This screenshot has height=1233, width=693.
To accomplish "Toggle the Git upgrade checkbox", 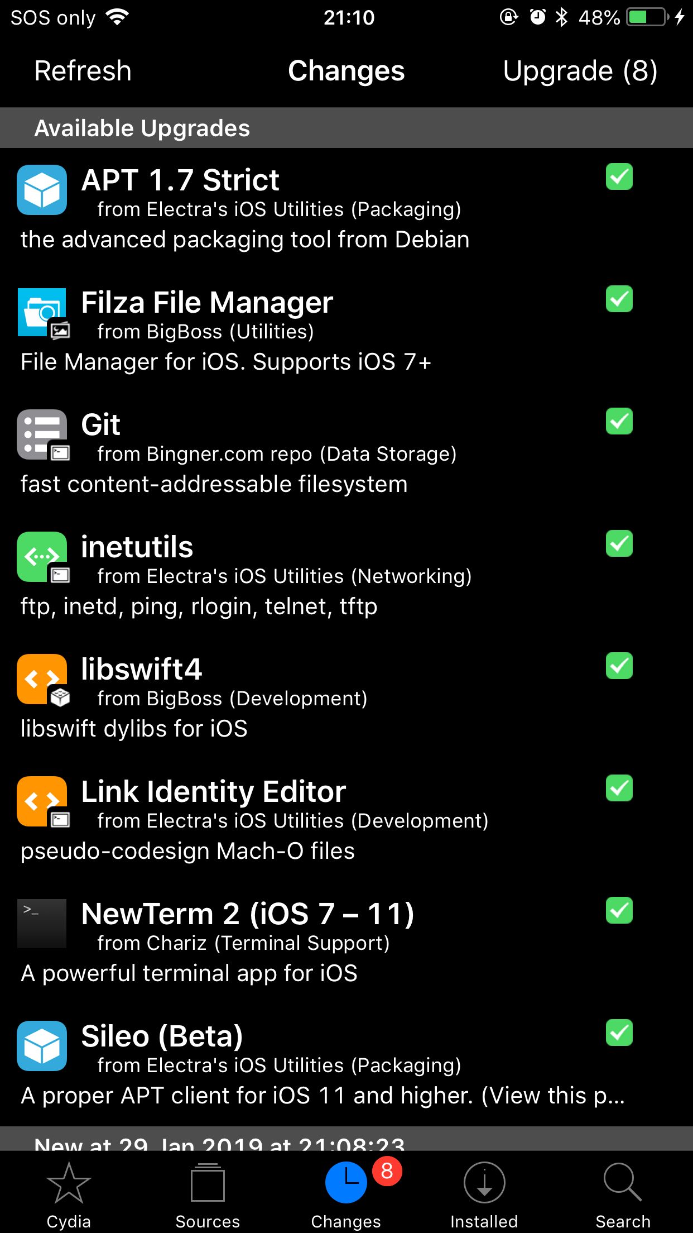I will click(619, 422).
